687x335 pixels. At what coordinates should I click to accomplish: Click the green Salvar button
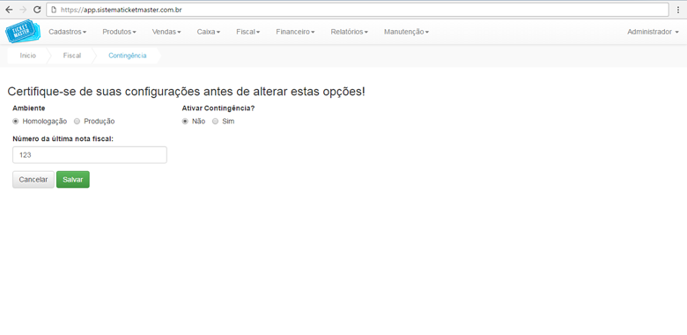point(73,180)
